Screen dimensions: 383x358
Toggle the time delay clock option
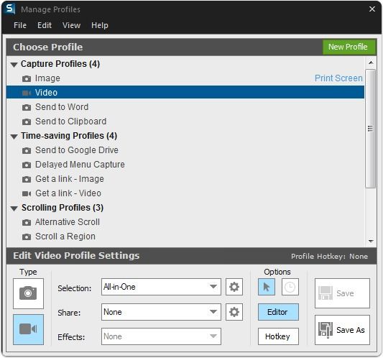tap(290, 287)
